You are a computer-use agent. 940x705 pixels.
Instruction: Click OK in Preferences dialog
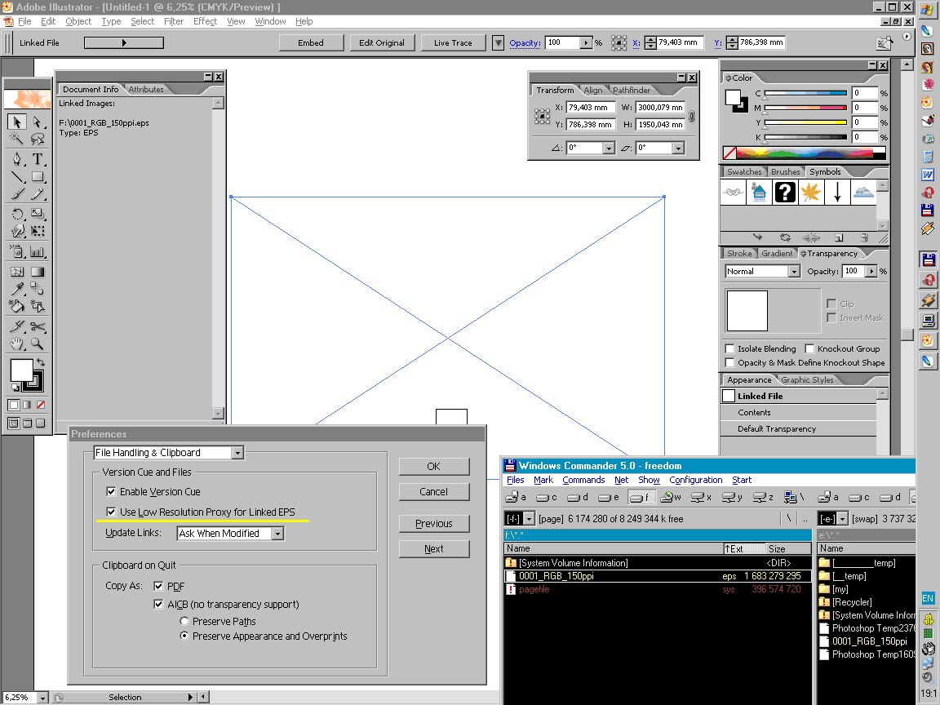click(x=434, y=467)
